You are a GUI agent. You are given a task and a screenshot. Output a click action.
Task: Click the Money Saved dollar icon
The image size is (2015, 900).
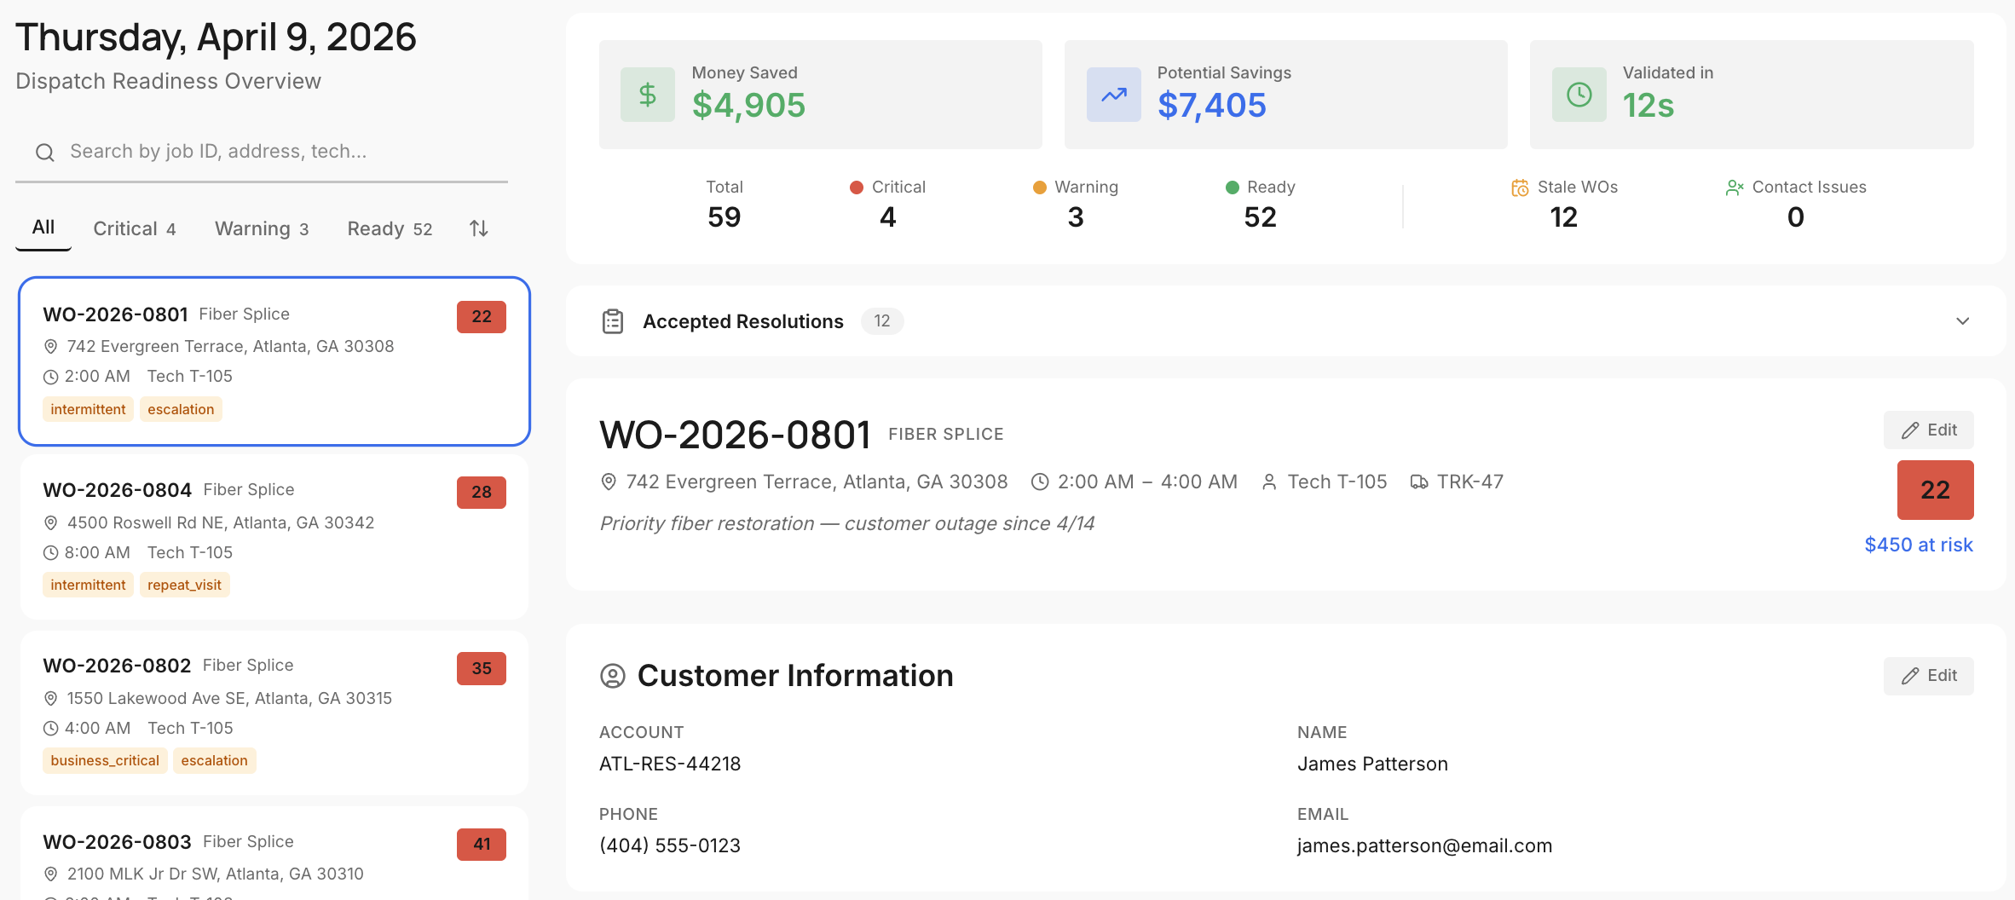click(x=648, y=95)
